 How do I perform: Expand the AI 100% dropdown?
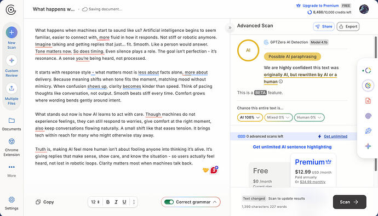point(250,117)
